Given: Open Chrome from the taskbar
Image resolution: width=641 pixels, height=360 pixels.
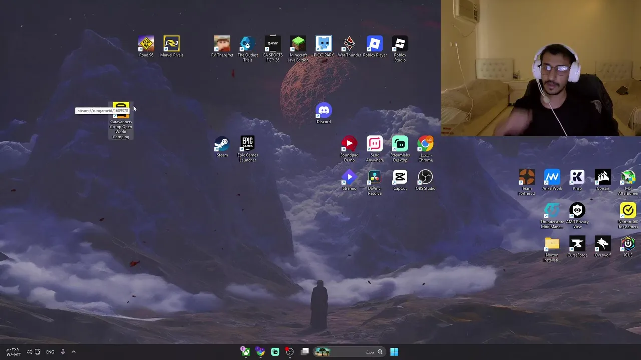Looking at the screenshot, I should [260, 352].
